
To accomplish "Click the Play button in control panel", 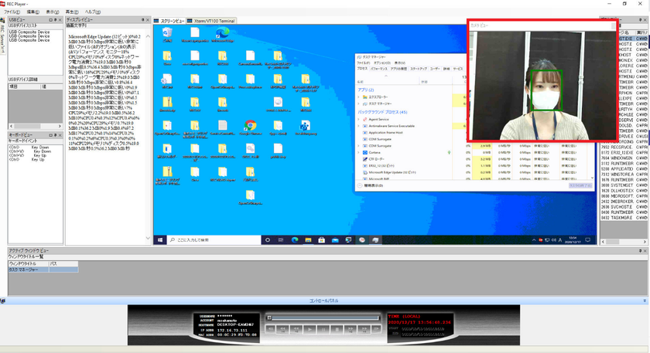I will click(310, 329).
